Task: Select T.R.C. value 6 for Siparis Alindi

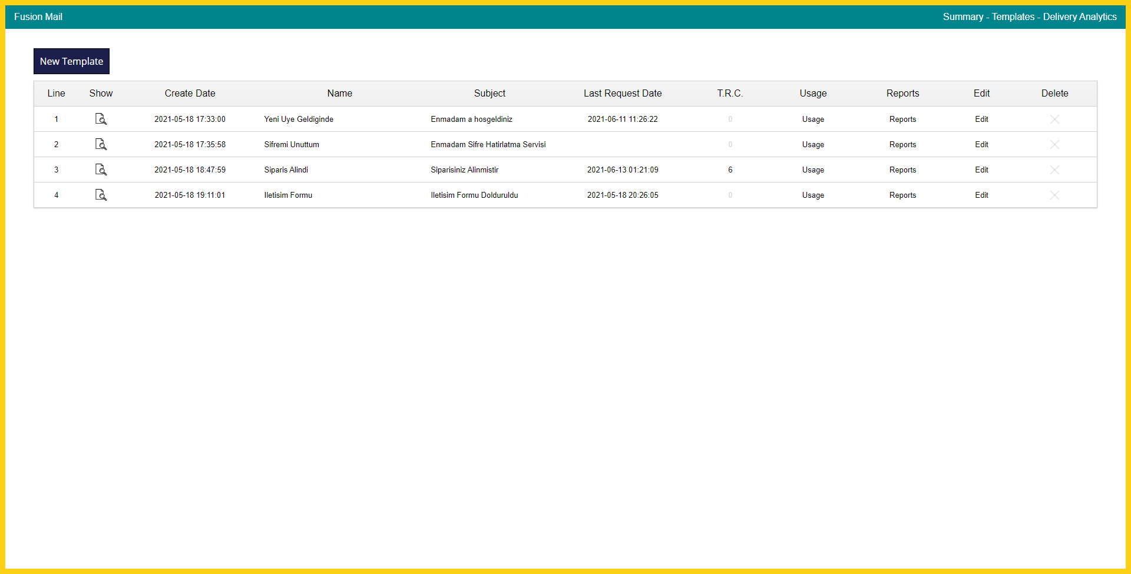Action: 730,170
